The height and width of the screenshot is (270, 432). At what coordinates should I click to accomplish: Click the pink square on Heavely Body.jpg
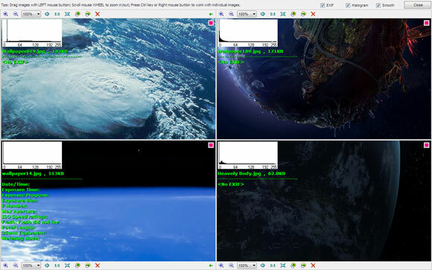point(427,145)
